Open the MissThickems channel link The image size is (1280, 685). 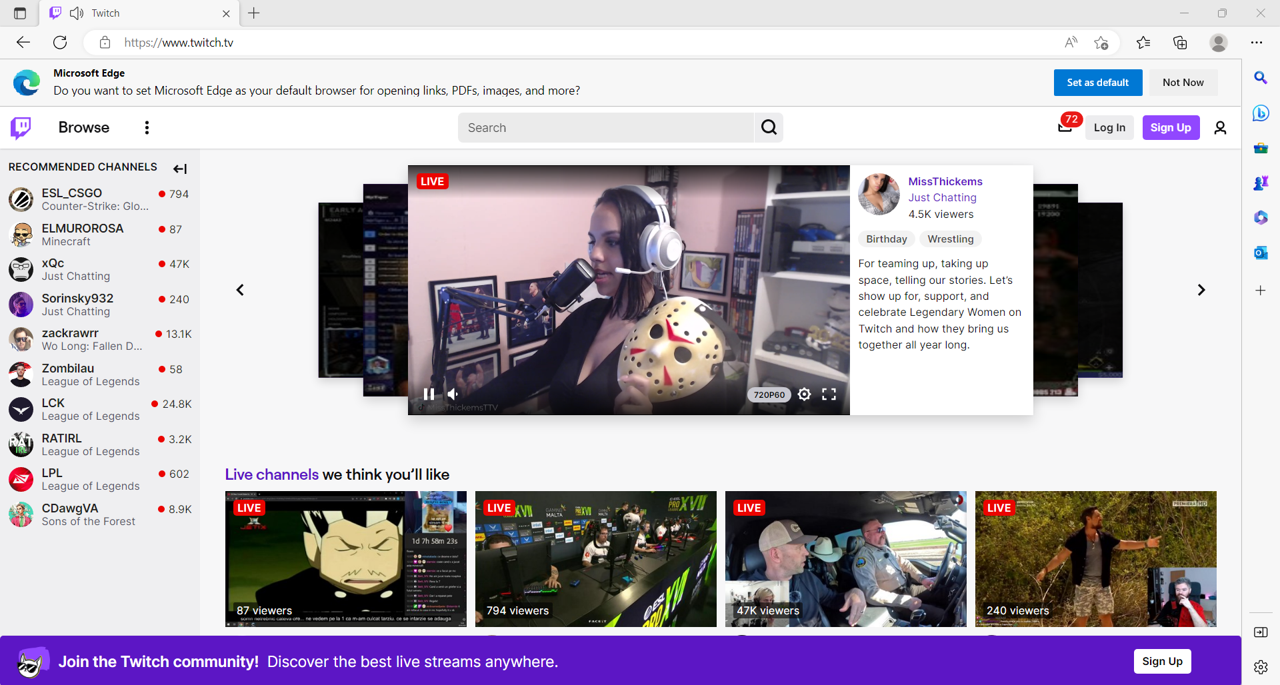pyautogui.click(x=945, y=181)
